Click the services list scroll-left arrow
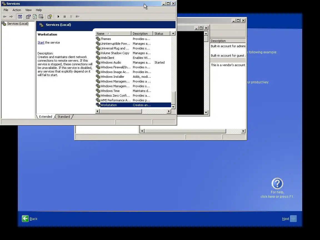The height and width of the screenshot is (240, 320). coord(97,111)
